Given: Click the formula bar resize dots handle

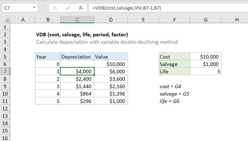Looking at the screenshot, I should [43, 8].
